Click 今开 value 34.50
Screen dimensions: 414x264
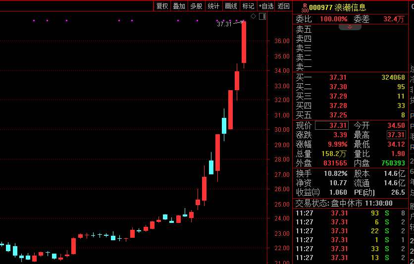point(396,125)
